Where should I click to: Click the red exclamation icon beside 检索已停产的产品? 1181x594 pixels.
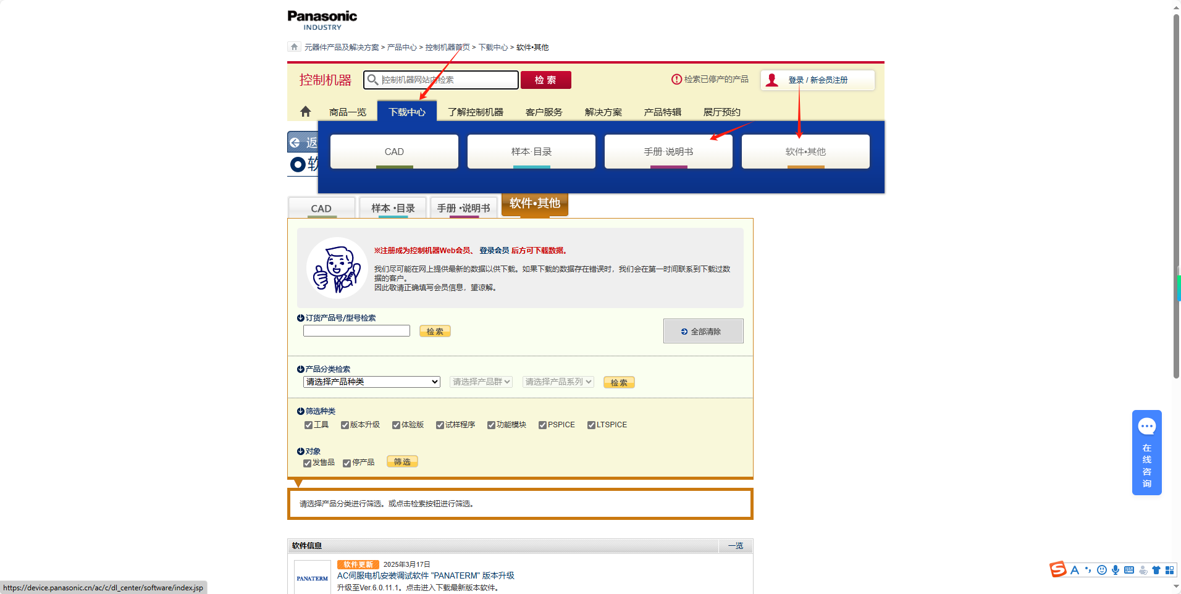676,79
